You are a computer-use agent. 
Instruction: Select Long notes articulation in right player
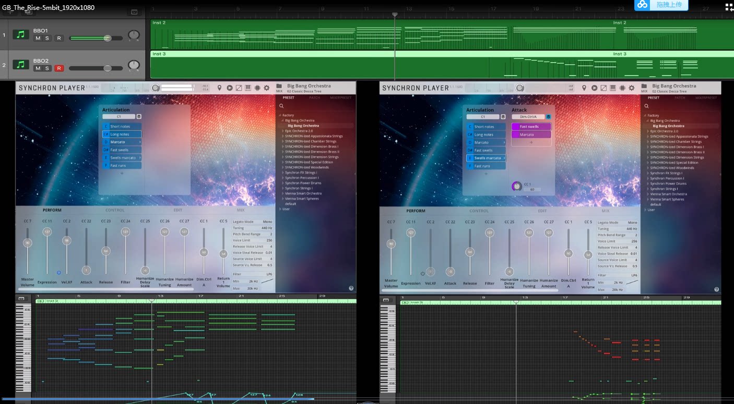(x=486, y=134)
